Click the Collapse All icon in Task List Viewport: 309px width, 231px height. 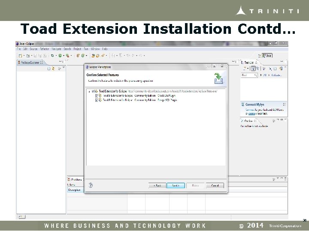point(275,69)
